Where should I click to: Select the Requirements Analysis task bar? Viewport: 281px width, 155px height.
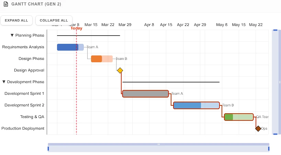click(x=70, y=47)
